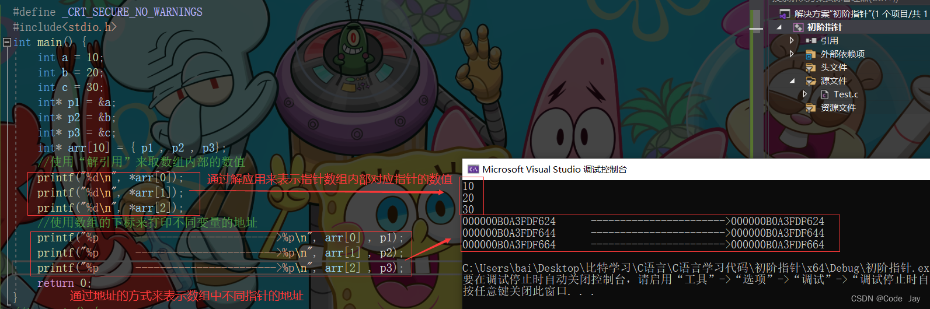The image size is (930, 309).
Task: Click the printf line with arr[1], p2
Action: 221,253
